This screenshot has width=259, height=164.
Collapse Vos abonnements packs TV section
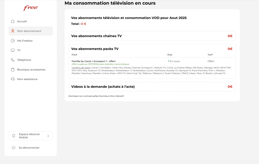152,49
